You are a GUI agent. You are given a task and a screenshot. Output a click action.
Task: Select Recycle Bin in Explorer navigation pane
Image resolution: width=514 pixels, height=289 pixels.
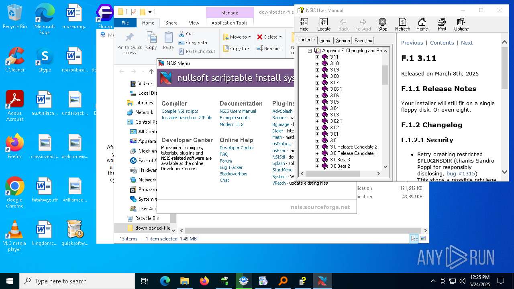pos(147,218)
